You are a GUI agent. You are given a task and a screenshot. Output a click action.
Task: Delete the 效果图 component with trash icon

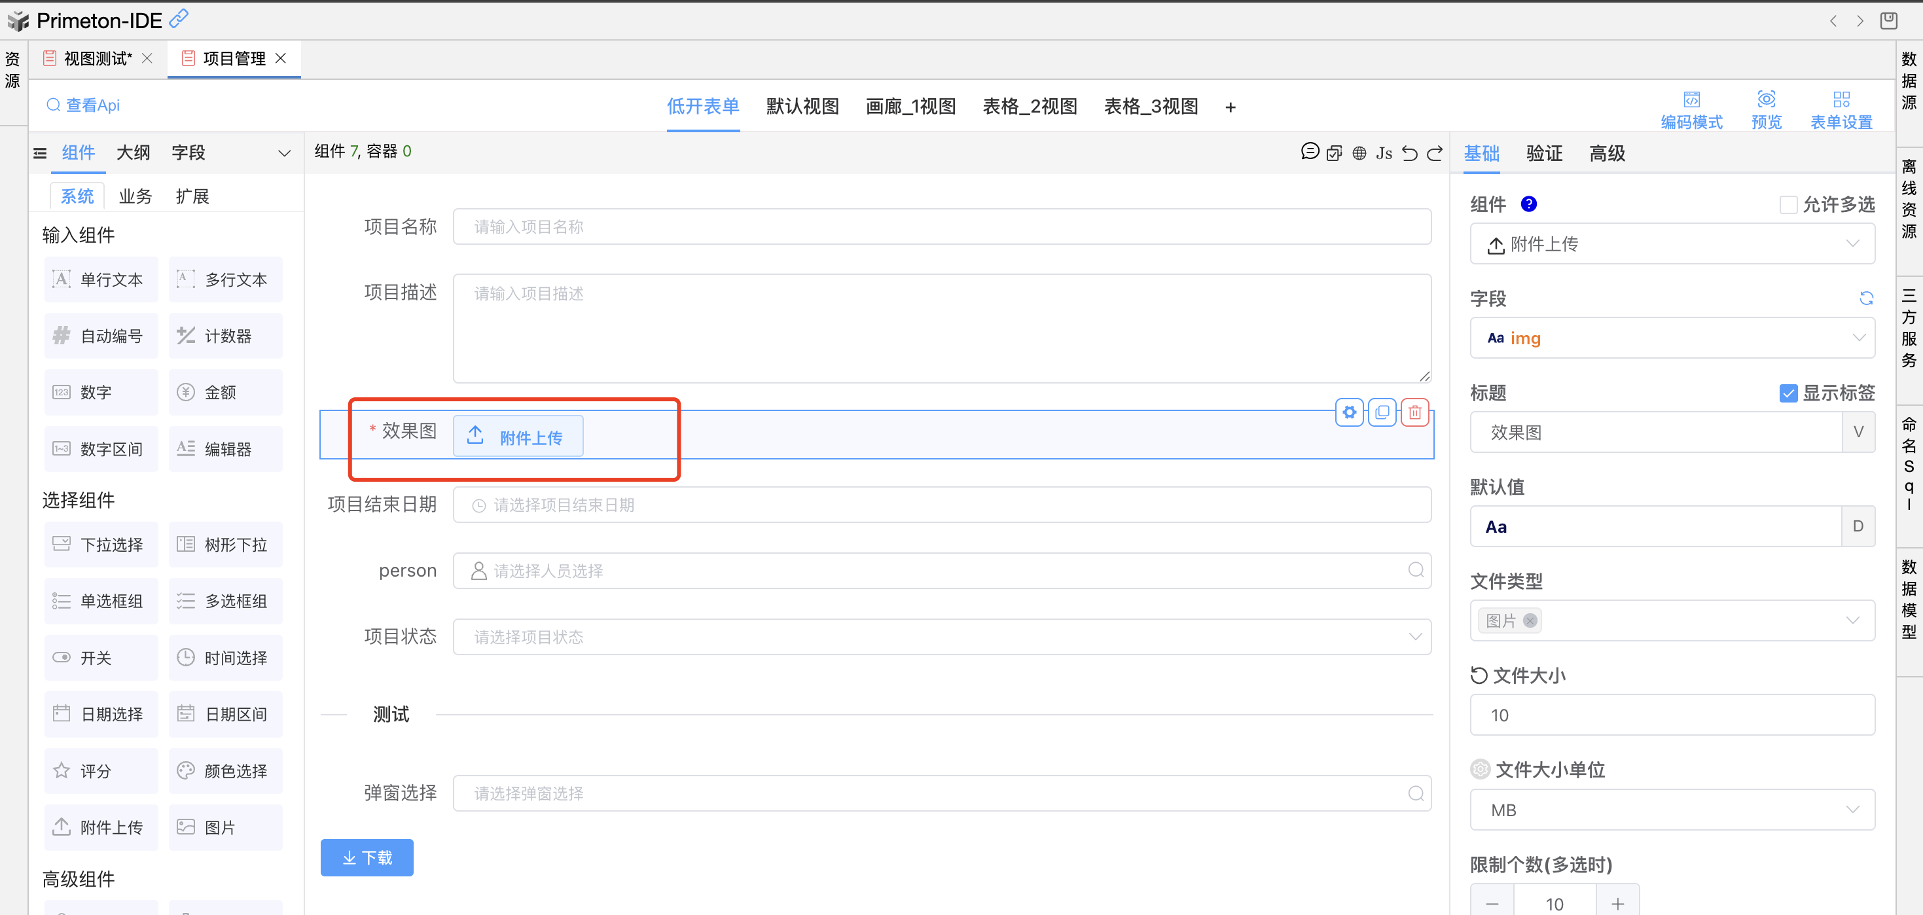click(1414, 412)
